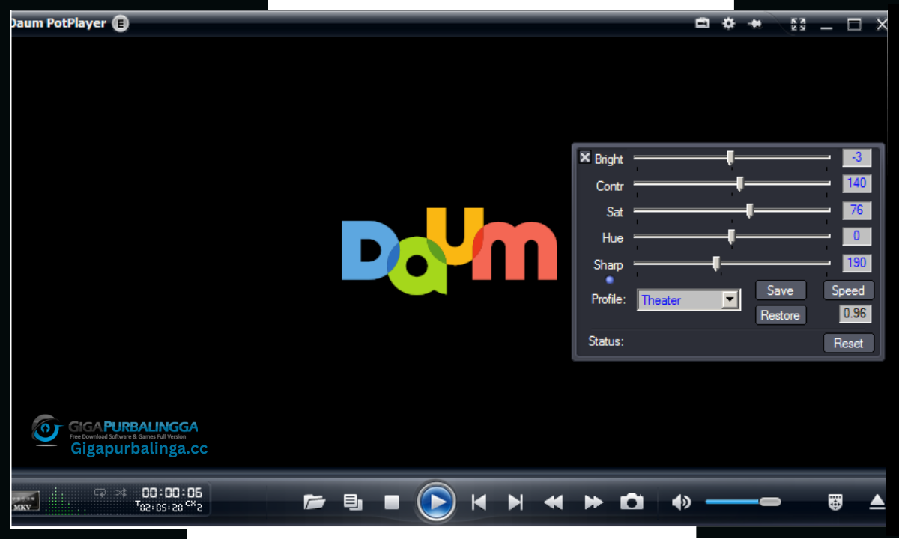Viewport: 899px width, 539px height.
Task: Click the hue value field showing 0
Action: (857, 237)
